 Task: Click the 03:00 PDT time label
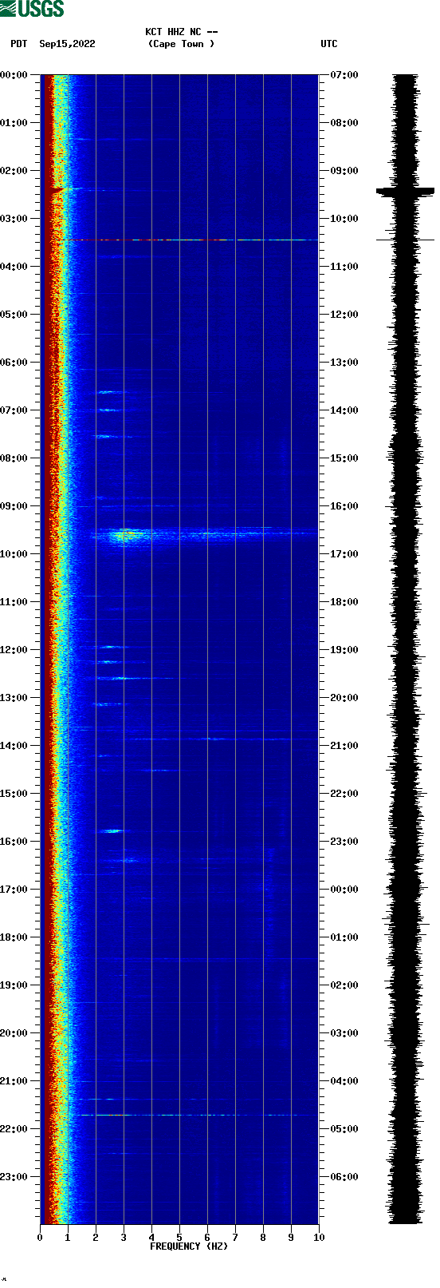(14, 219)
